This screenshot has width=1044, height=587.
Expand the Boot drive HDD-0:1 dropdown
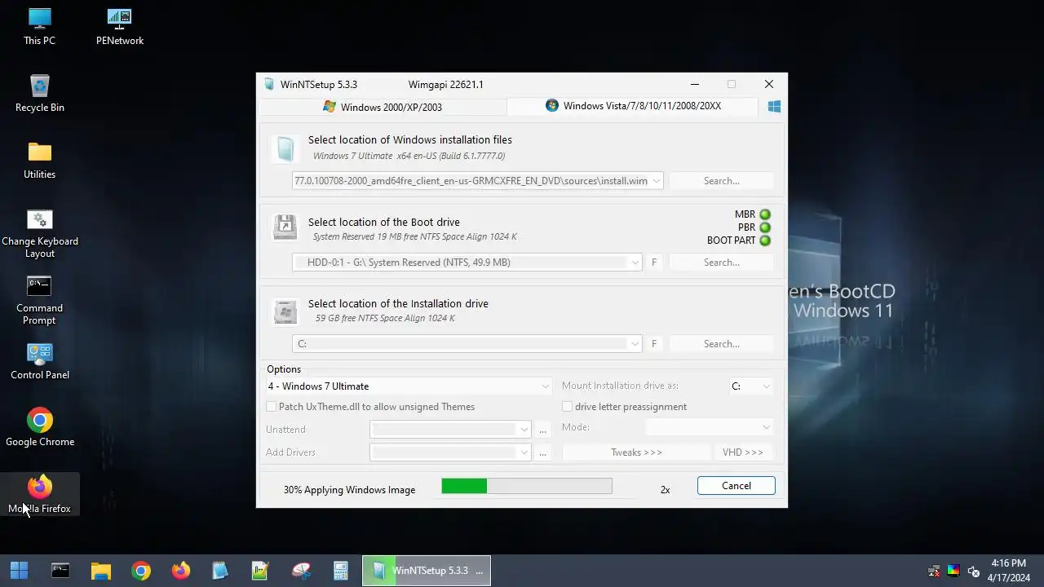(635, 263)
